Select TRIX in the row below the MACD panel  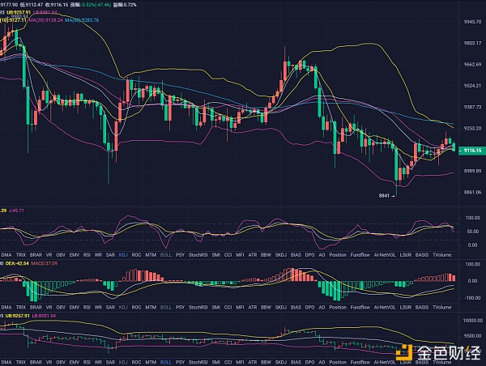pos(21,307)
